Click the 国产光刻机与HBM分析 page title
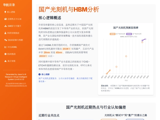 [x=69, y=9]
